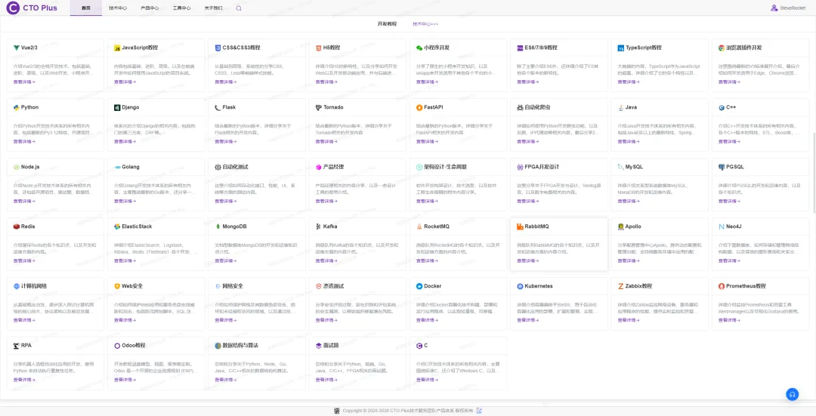Click the Apollo card title
The image size is (816, 416).
tap(633, 226)
